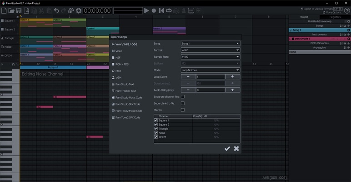Screen dimensions: 351x182
Task: Save the project with floppy icon
Action: tap(19, 10)
